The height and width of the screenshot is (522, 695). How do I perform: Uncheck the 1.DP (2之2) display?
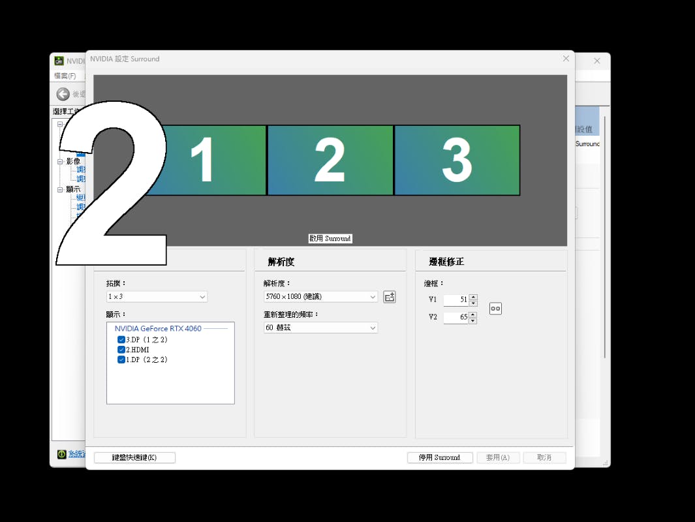coord(121,360)
